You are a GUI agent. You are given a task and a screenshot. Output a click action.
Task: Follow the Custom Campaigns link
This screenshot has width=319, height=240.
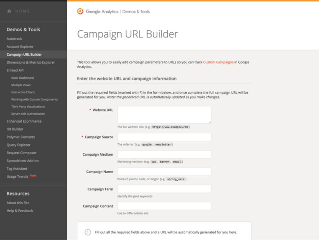coord(218,62)
